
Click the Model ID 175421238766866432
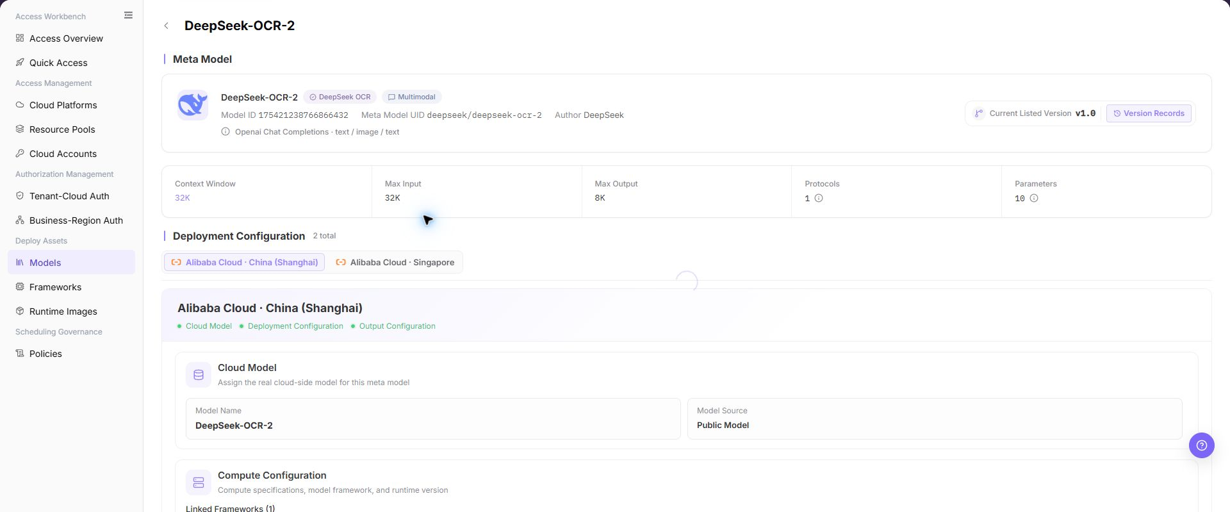(303, 115)
